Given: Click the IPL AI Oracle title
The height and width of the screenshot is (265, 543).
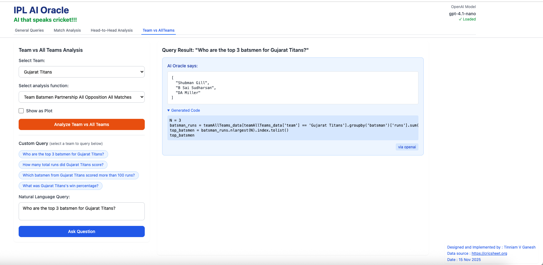Looking at the screenshot, I should pos(41,10).
